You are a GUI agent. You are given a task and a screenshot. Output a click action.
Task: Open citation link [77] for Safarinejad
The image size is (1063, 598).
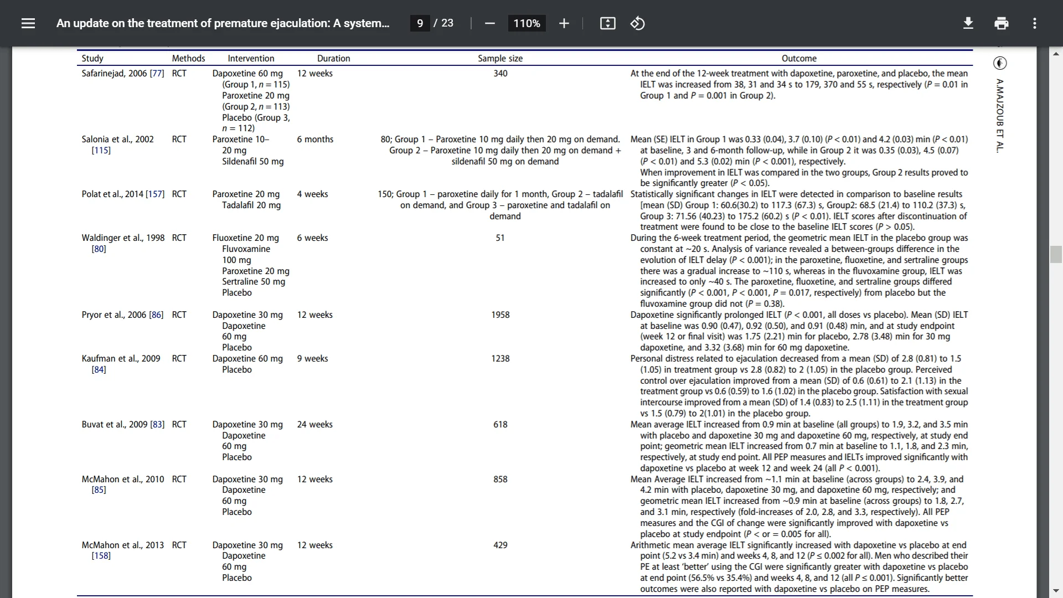pyautogui.click(x=157, y=74)
